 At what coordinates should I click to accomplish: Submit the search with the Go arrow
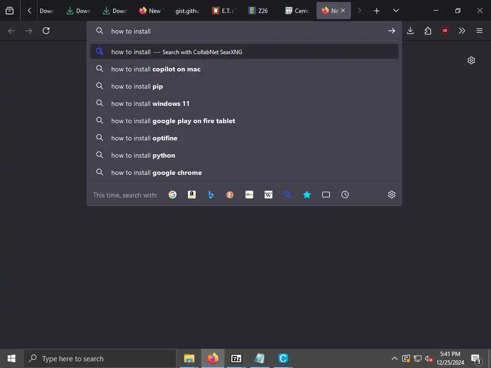coord(391,31)
